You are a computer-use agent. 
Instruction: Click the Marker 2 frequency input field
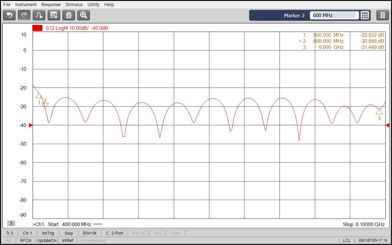[334, 15]
